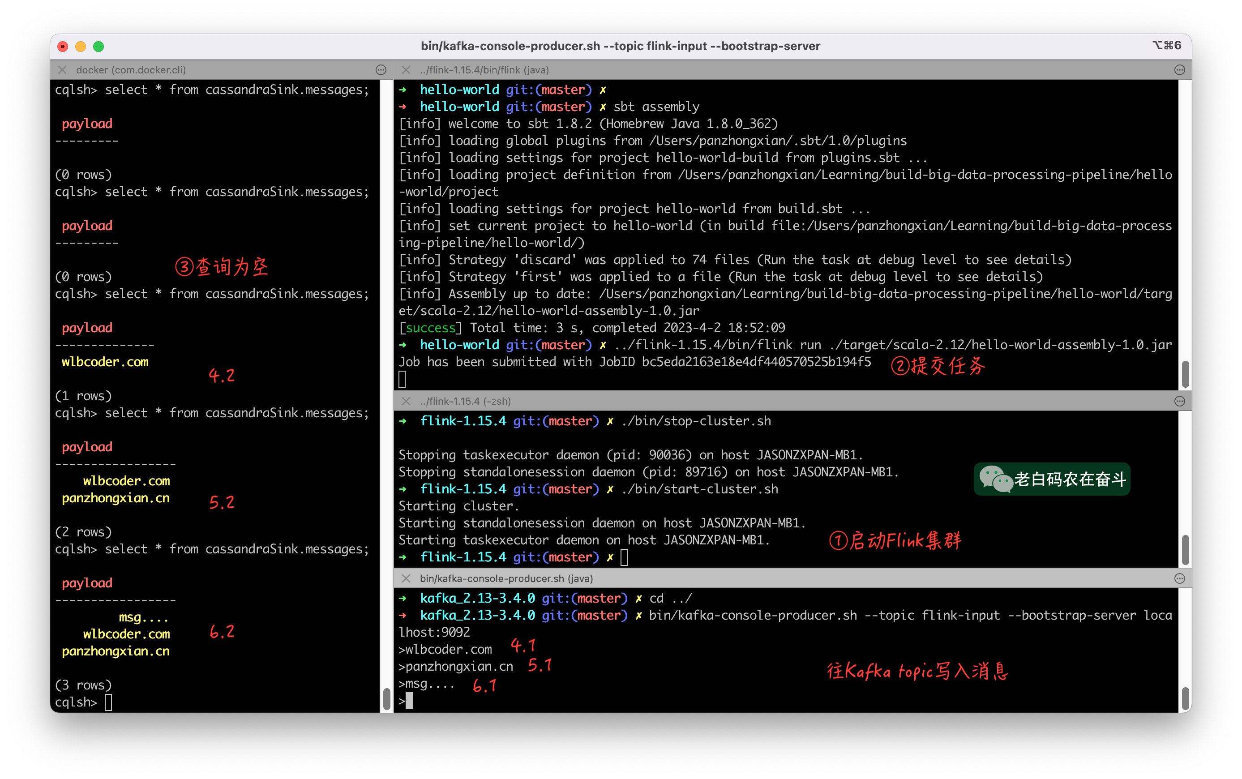Click the '(2 rows)' result text
The image size is (1242, 779).
point(83,532)
